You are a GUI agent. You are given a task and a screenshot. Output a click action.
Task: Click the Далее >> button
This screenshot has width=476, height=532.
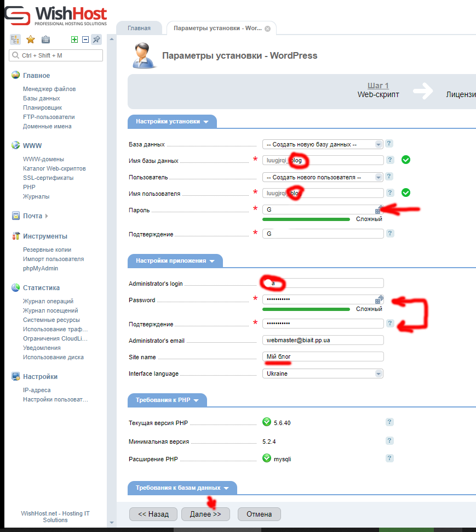pos(205,514)
